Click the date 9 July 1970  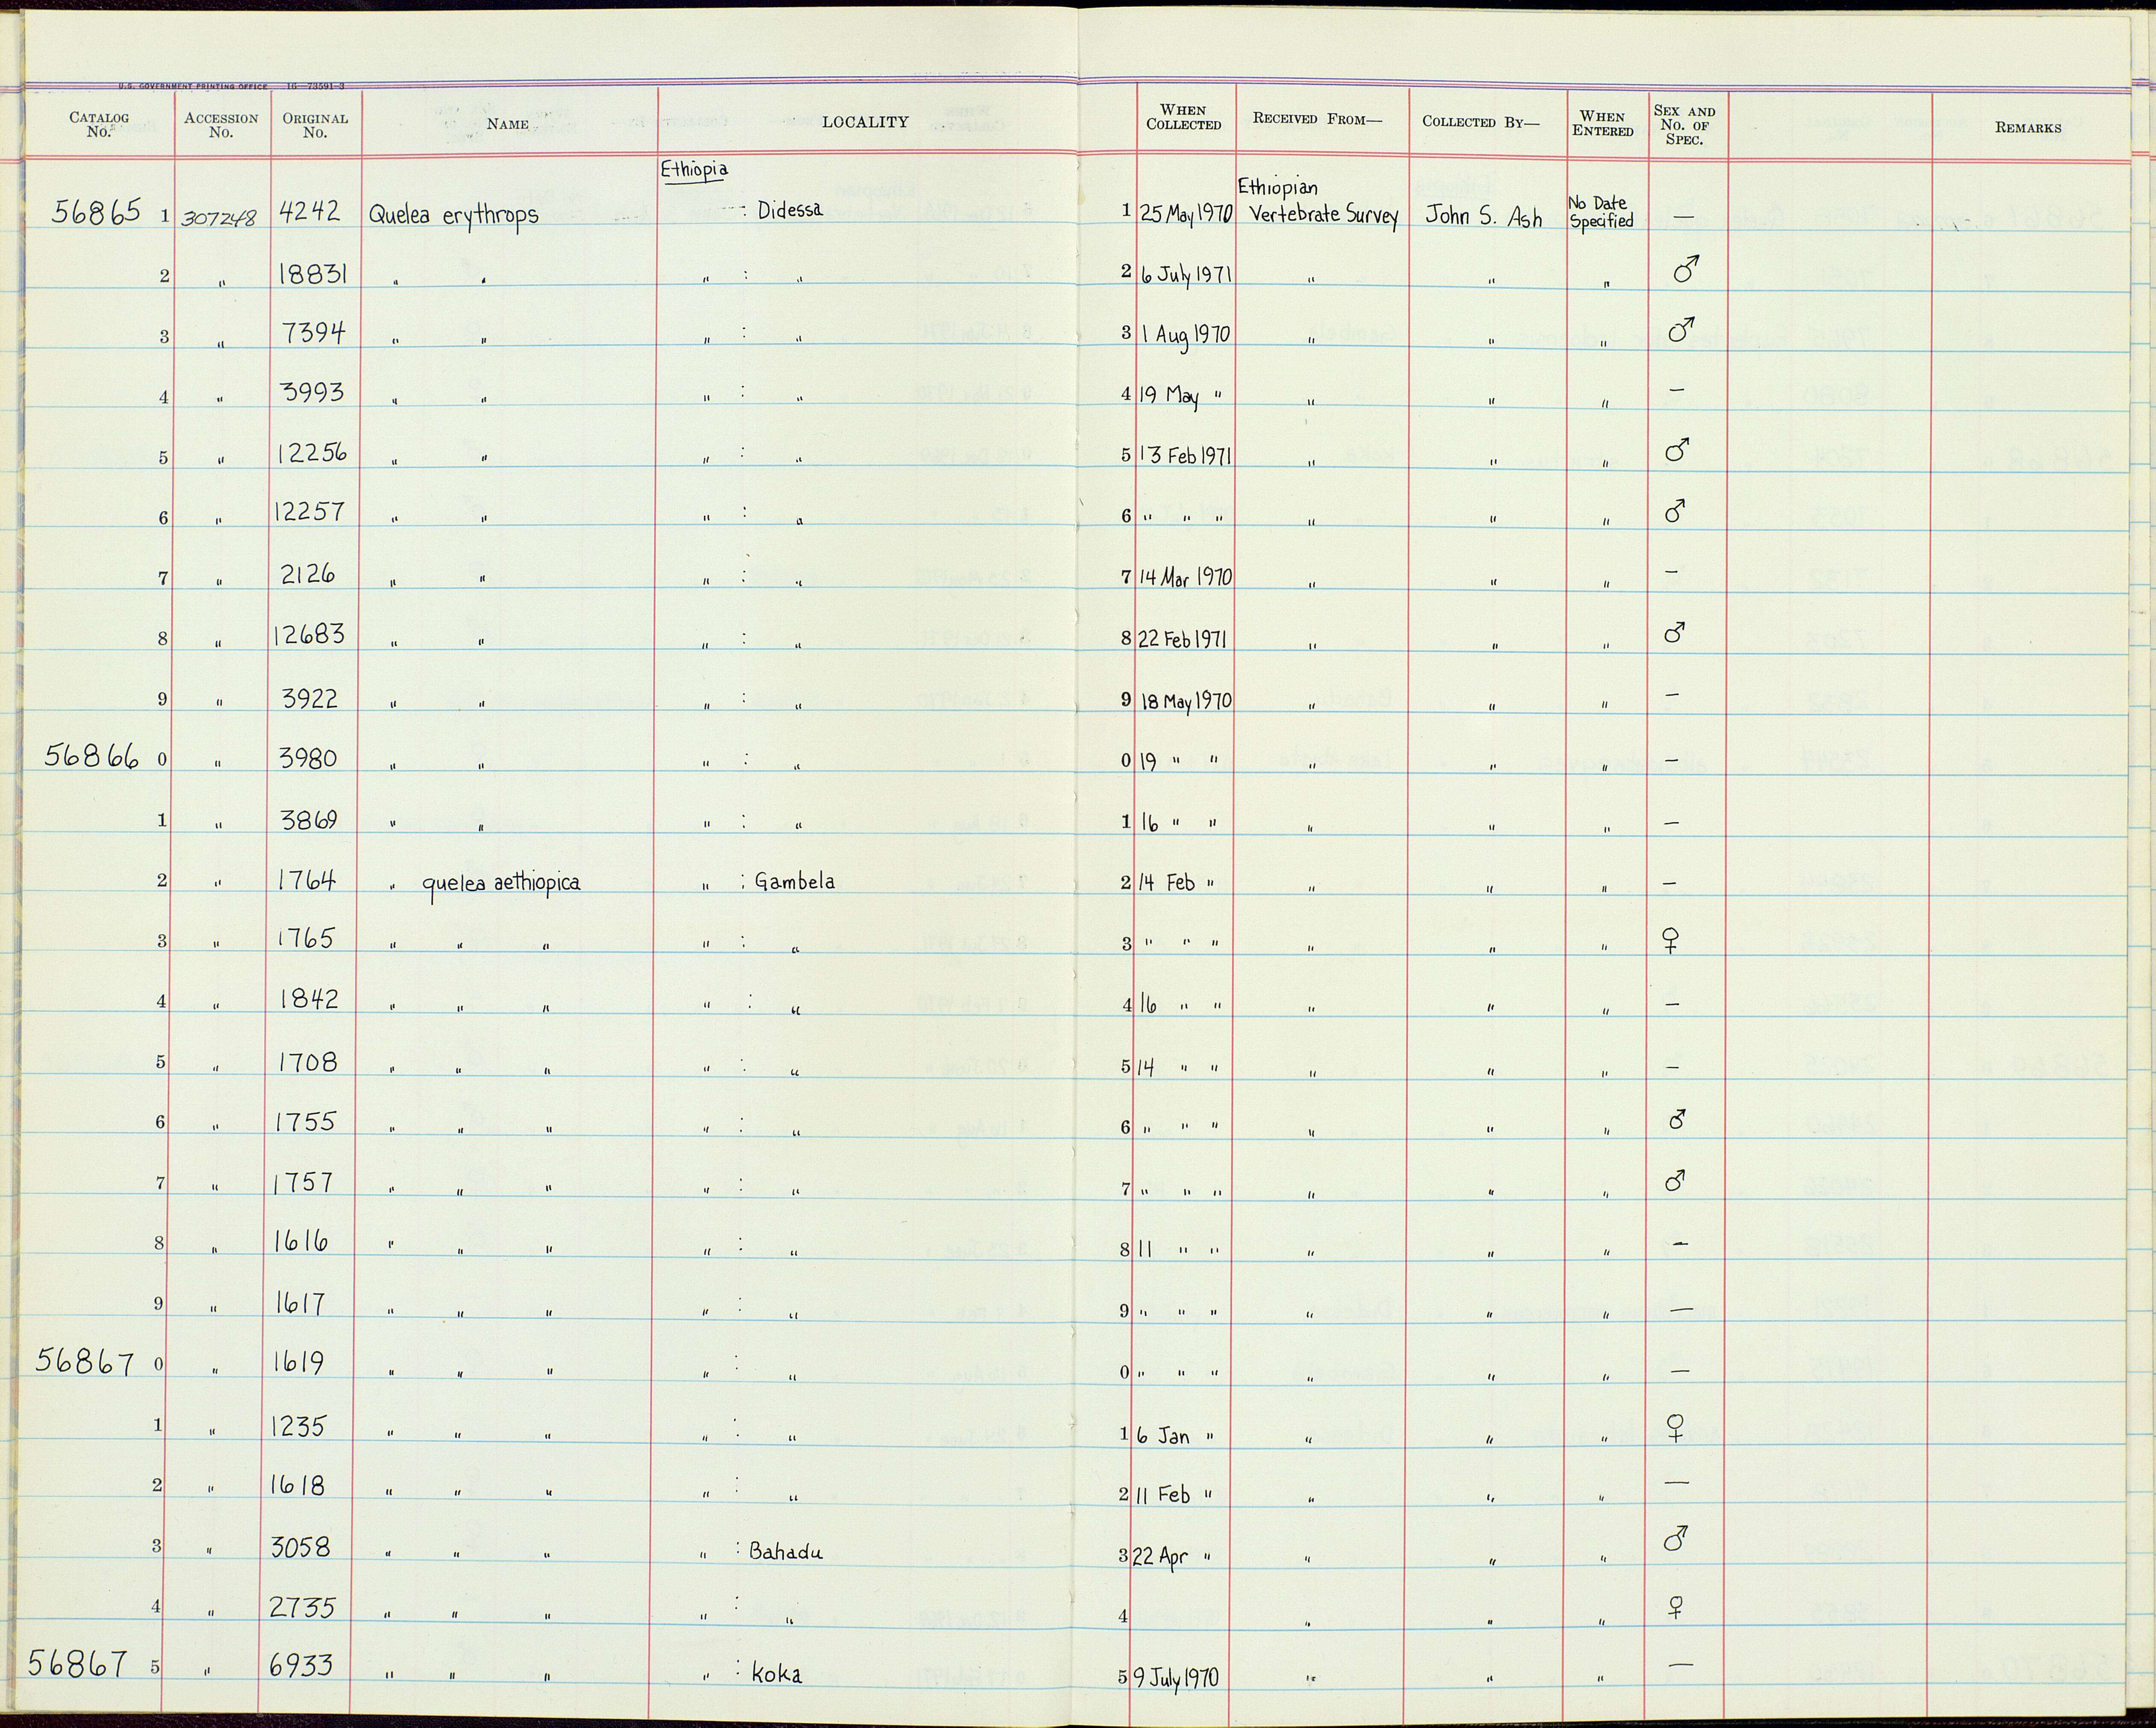[x=1176, y=1677]
